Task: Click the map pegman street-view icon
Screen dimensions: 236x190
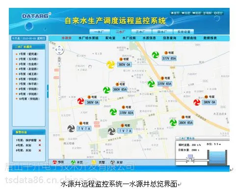Action: (x=59, y=59)
